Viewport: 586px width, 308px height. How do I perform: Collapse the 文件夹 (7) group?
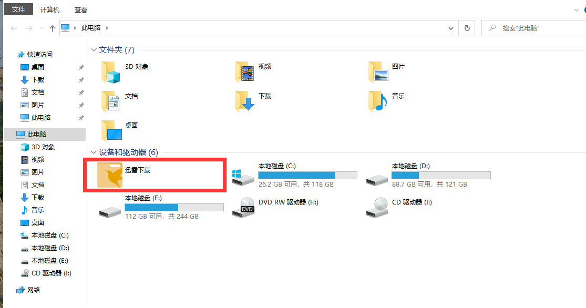(94, 50)
